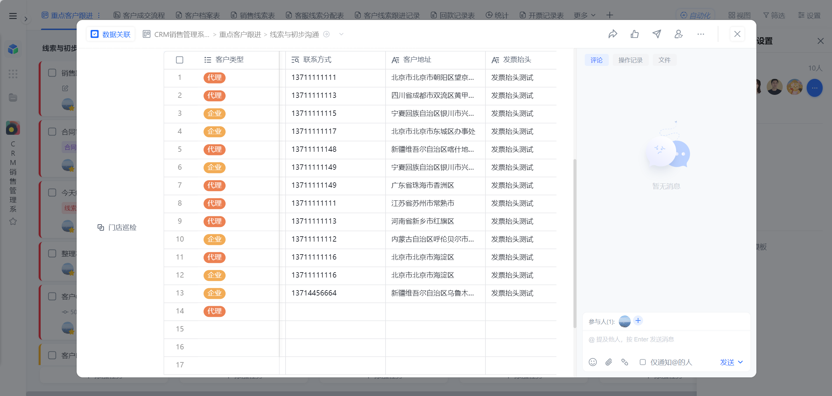Viewport: 832px width, 396px height.
Task: Click the paper plane send icon
Action: (657, 34)
